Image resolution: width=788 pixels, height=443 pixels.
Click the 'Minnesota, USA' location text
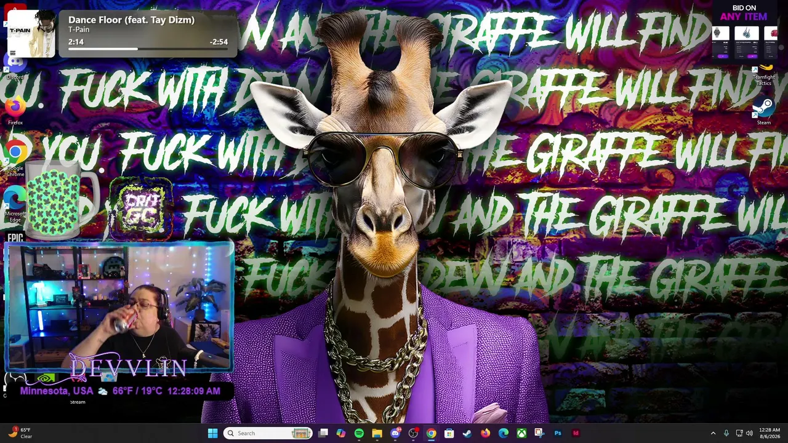[x=57, y=391]
